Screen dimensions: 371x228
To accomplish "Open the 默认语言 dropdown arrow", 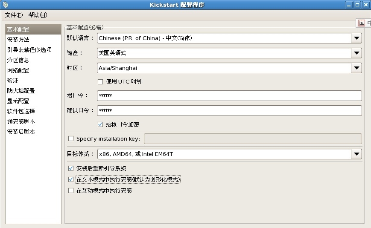I will [x=356, y=38].
